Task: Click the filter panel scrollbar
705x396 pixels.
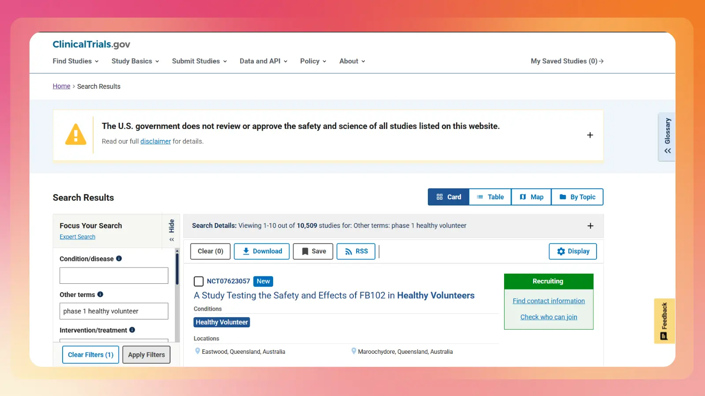Action: (177, 268)
